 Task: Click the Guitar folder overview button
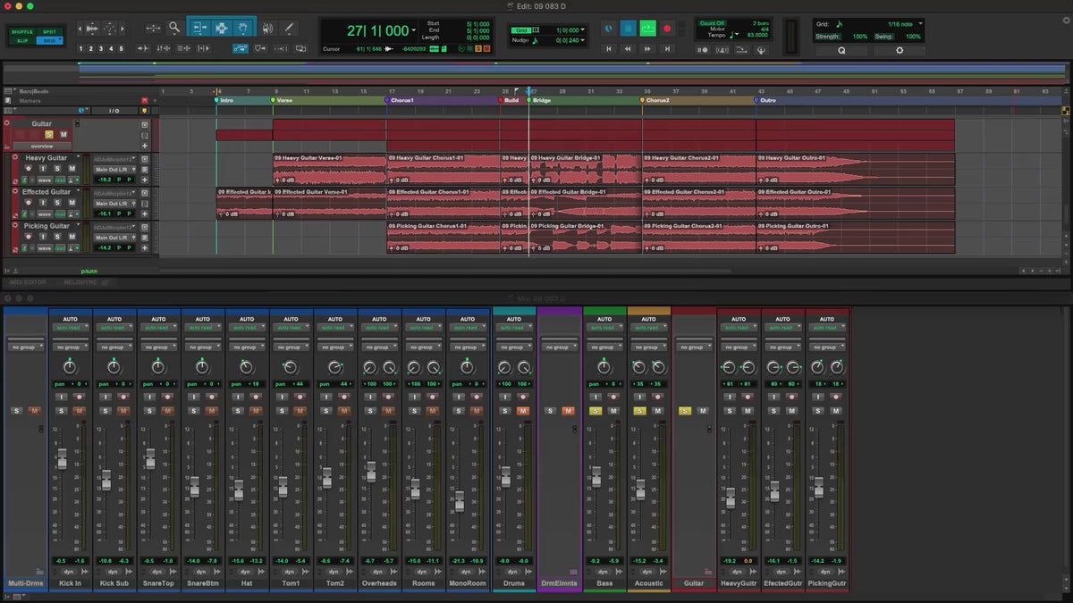point(41,146)
